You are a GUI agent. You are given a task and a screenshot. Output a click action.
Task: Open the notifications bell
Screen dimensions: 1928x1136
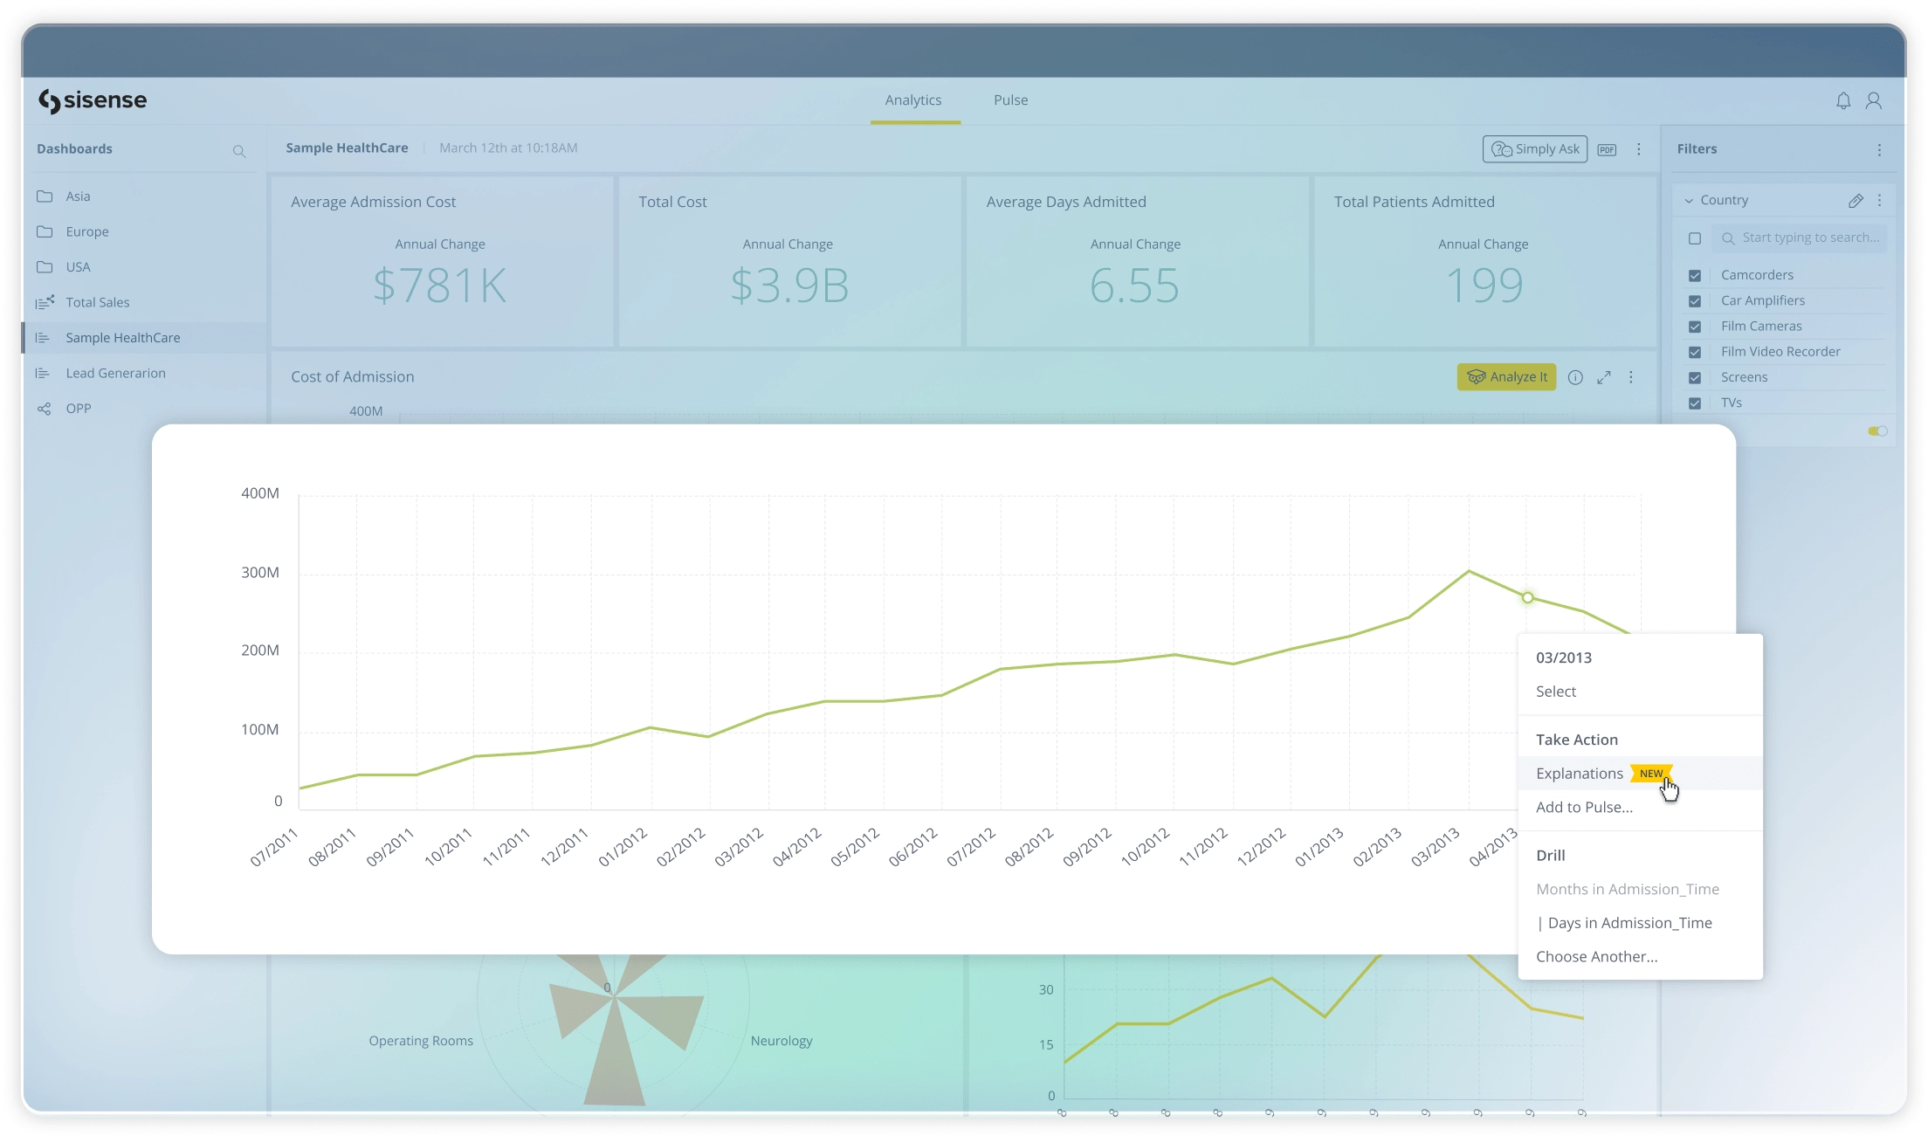pos(1842,100)
